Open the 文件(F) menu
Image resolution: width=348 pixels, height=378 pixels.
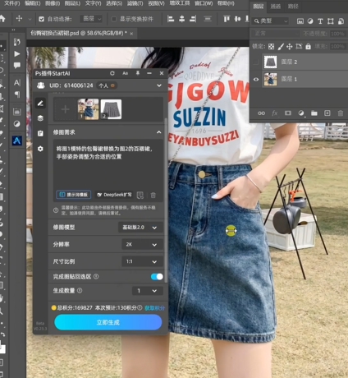[x=11, y=3]
